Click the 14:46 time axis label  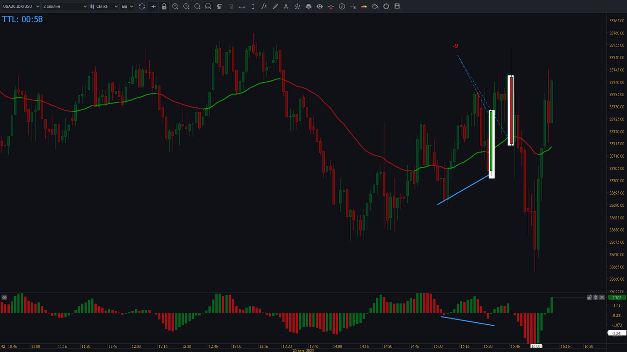[414, 347]
